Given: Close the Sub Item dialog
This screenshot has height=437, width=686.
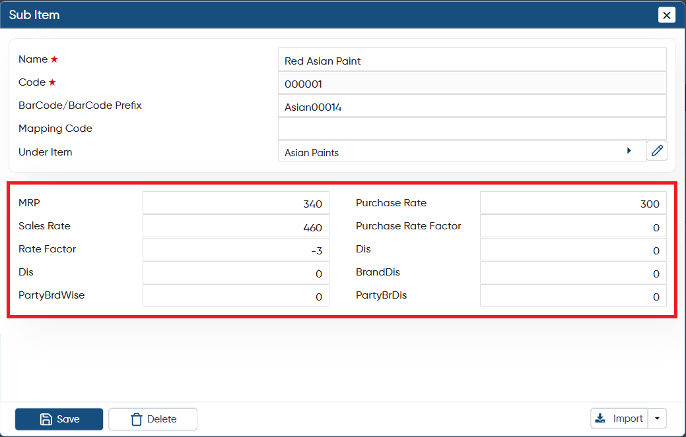Looking at the screenshot, I should (x=666, y=15).
